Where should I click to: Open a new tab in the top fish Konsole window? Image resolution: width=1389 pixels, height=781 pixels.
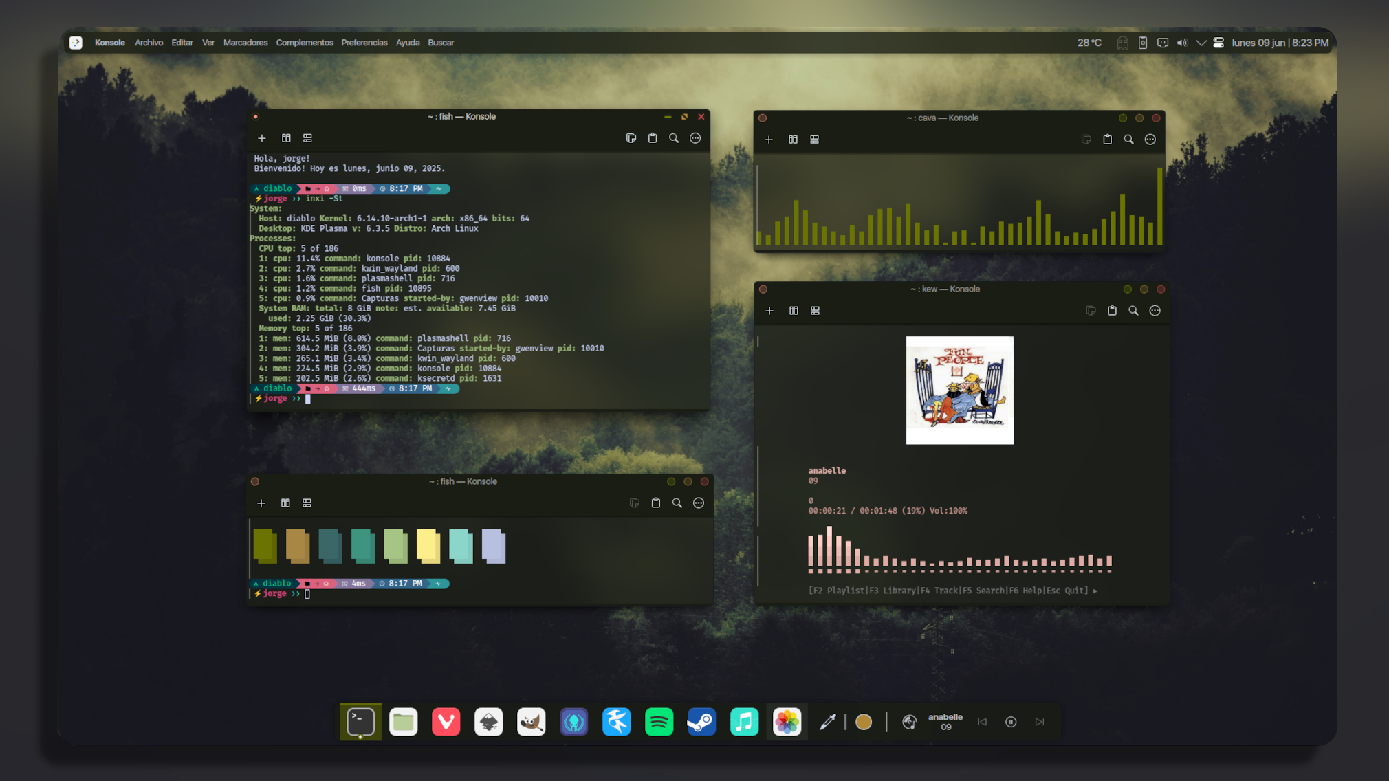[x=262, y=138]
